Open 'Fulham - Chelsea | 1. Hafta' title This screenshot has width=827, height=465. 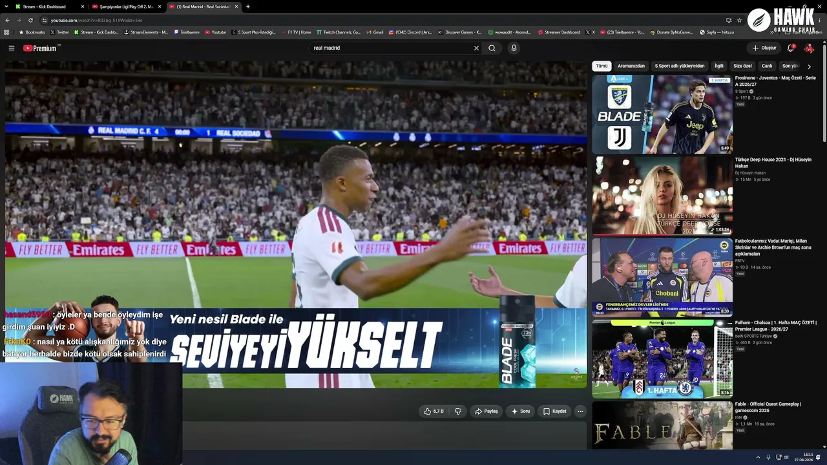click(775, 325)
